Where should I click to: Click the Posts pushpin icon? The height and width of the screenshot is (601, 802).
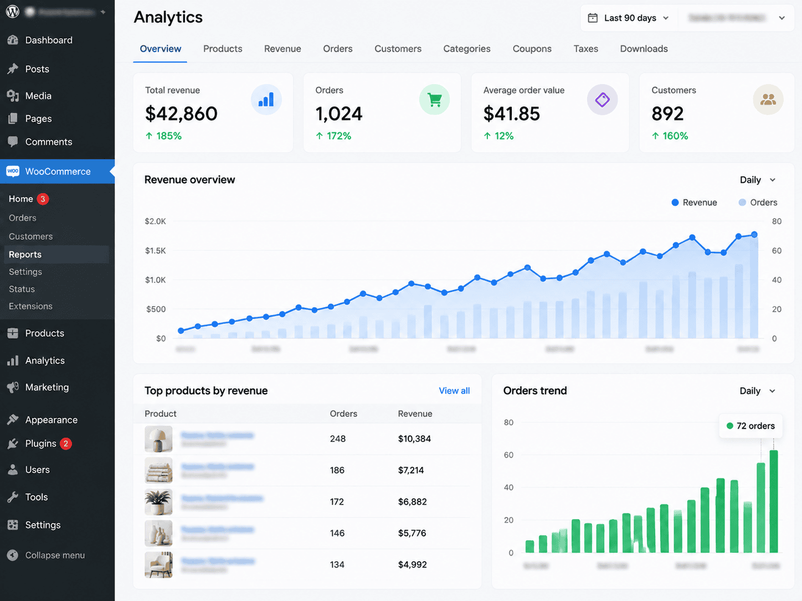tap(13, 69)
